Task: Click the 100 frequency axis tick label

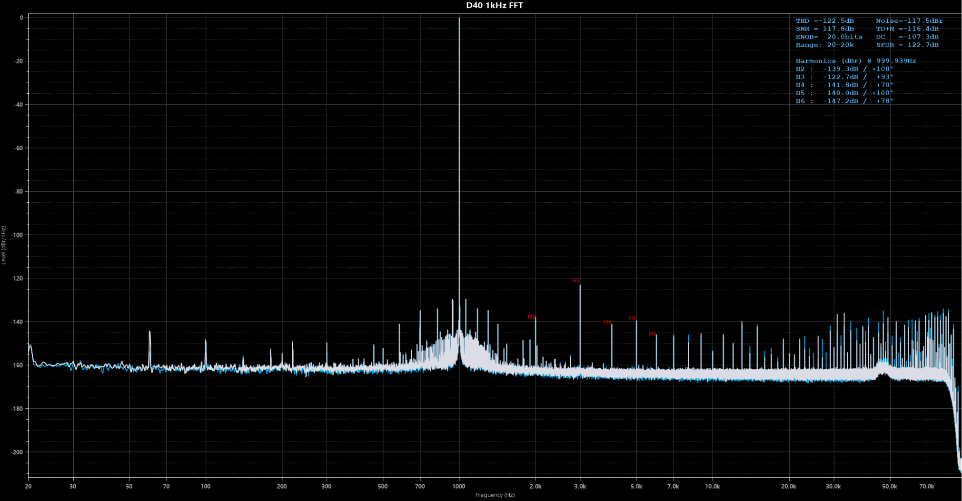Action: (x=206, y=487)
